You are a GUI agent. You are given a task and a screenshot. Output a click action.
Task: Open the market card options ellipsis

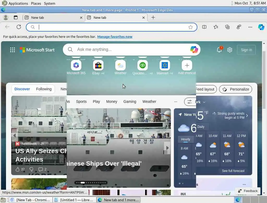click(x=244, y=184)
